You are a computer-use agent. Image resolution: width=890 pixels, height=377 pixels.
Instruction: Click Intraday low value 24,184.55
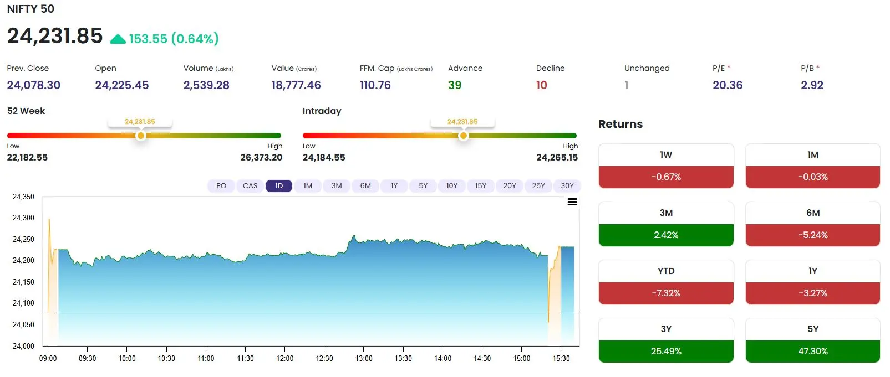click(324, 158)
